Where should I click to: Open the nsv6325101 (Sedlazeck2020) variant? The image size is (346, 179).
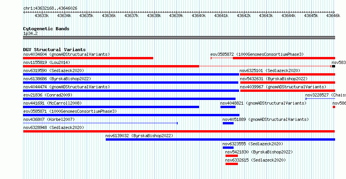(x=270, y=71)
